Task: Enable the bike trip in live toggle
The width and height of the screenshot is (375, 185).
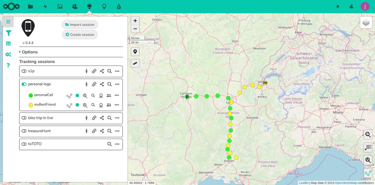Action: click(x=24, y=118)
